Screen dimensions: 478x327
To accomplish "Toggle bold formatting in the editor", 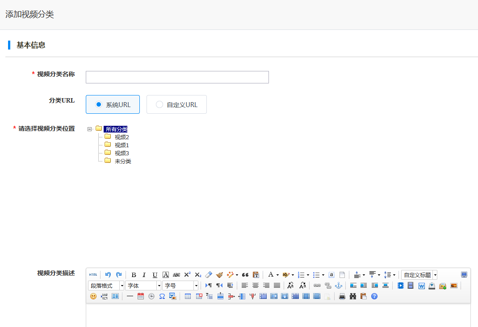I will point(134,275).
